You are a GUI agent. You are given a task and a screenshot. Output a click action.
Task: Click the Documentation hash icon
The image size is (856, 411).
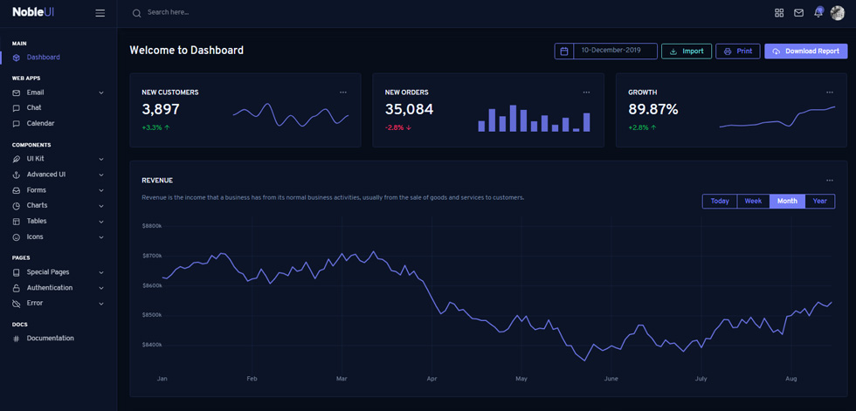[17, 339]
